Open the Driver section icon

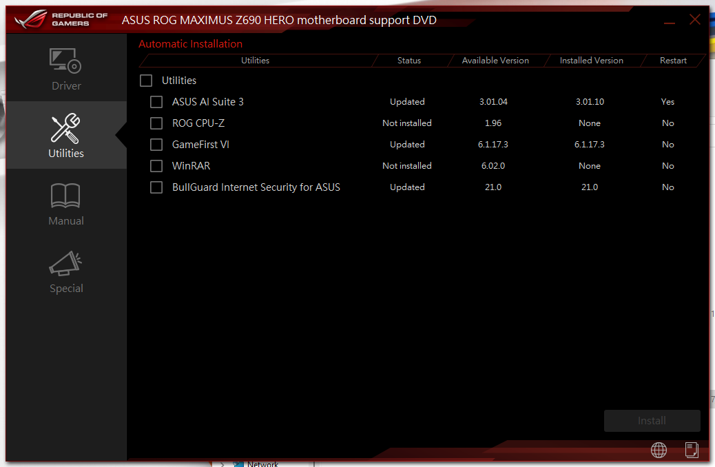pyautogui.click(x=65, y=61)
